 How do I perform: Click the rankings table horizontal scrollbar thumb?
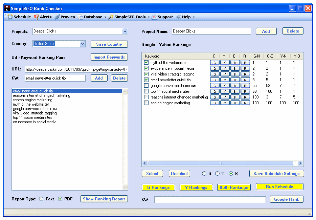pyautogui.click(x=221, y=163)
